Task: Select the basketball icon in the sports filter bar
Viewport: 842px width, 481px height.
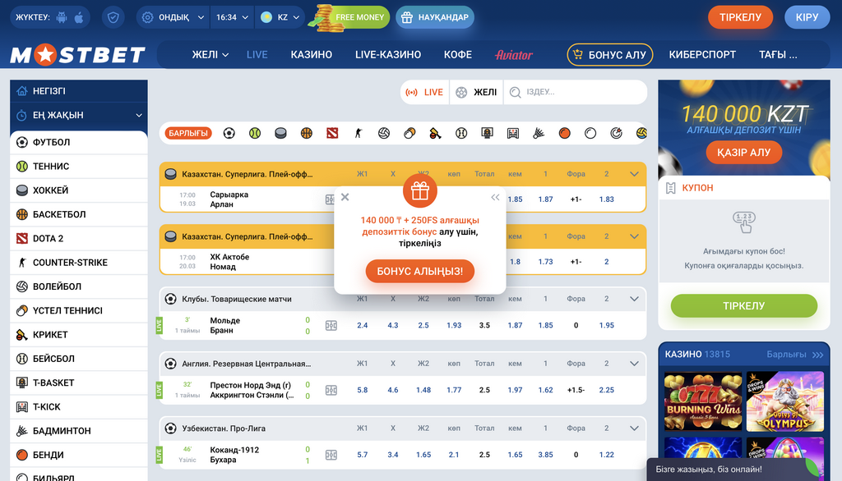Action: (x=306, y=131)
